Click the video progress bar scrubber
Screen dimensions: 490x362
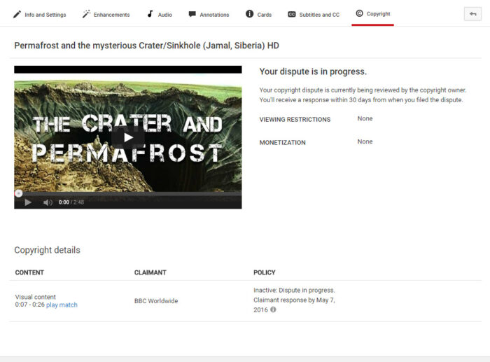19,193
